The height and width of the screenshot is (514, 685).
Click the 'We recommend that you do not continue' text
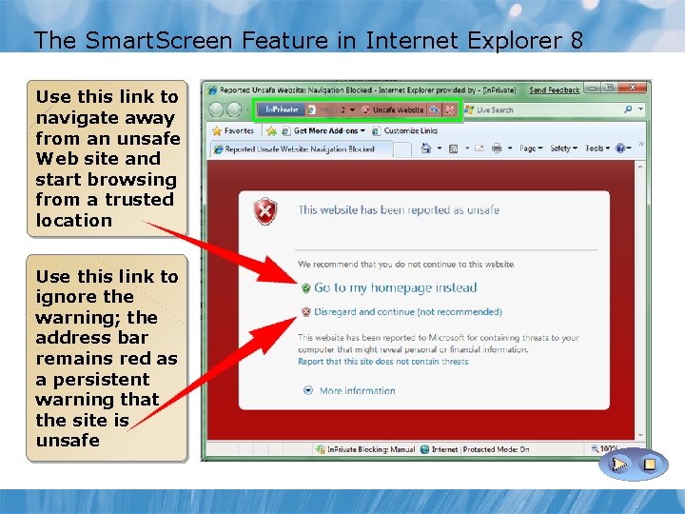tap(406, 264)
